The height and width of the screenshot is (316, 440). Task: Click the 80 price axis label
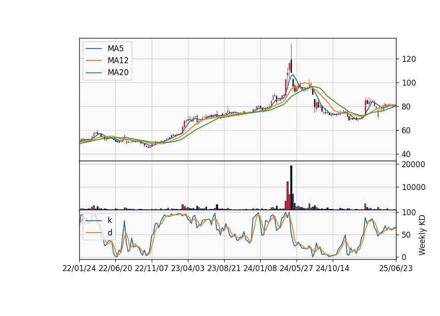(x=407, y=107)
